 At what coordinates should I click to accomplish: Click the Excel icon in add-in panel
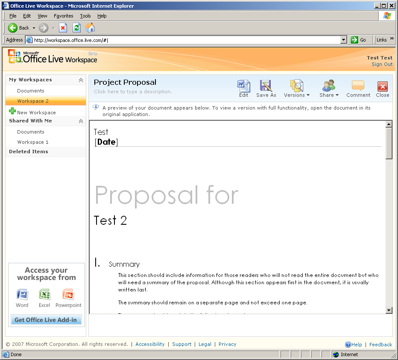(45, 295)
